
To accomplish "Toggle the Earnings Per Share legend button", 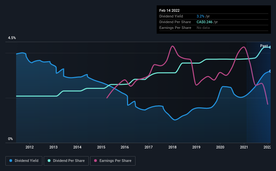I will coord(113,161).
